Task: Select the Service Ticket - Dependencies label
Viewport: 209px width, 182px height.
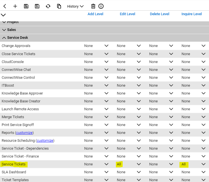Action: pos(25,149)
